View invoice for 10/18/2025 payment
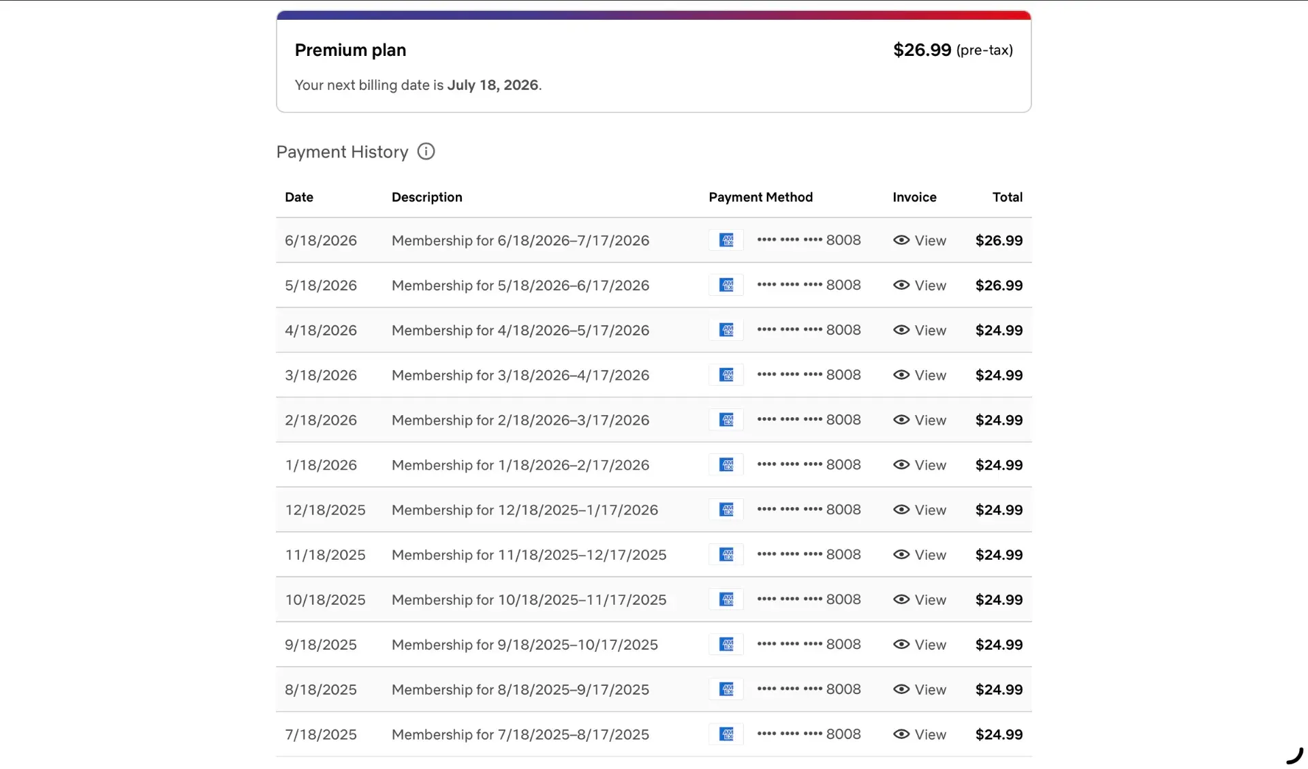 coord(920,600)
